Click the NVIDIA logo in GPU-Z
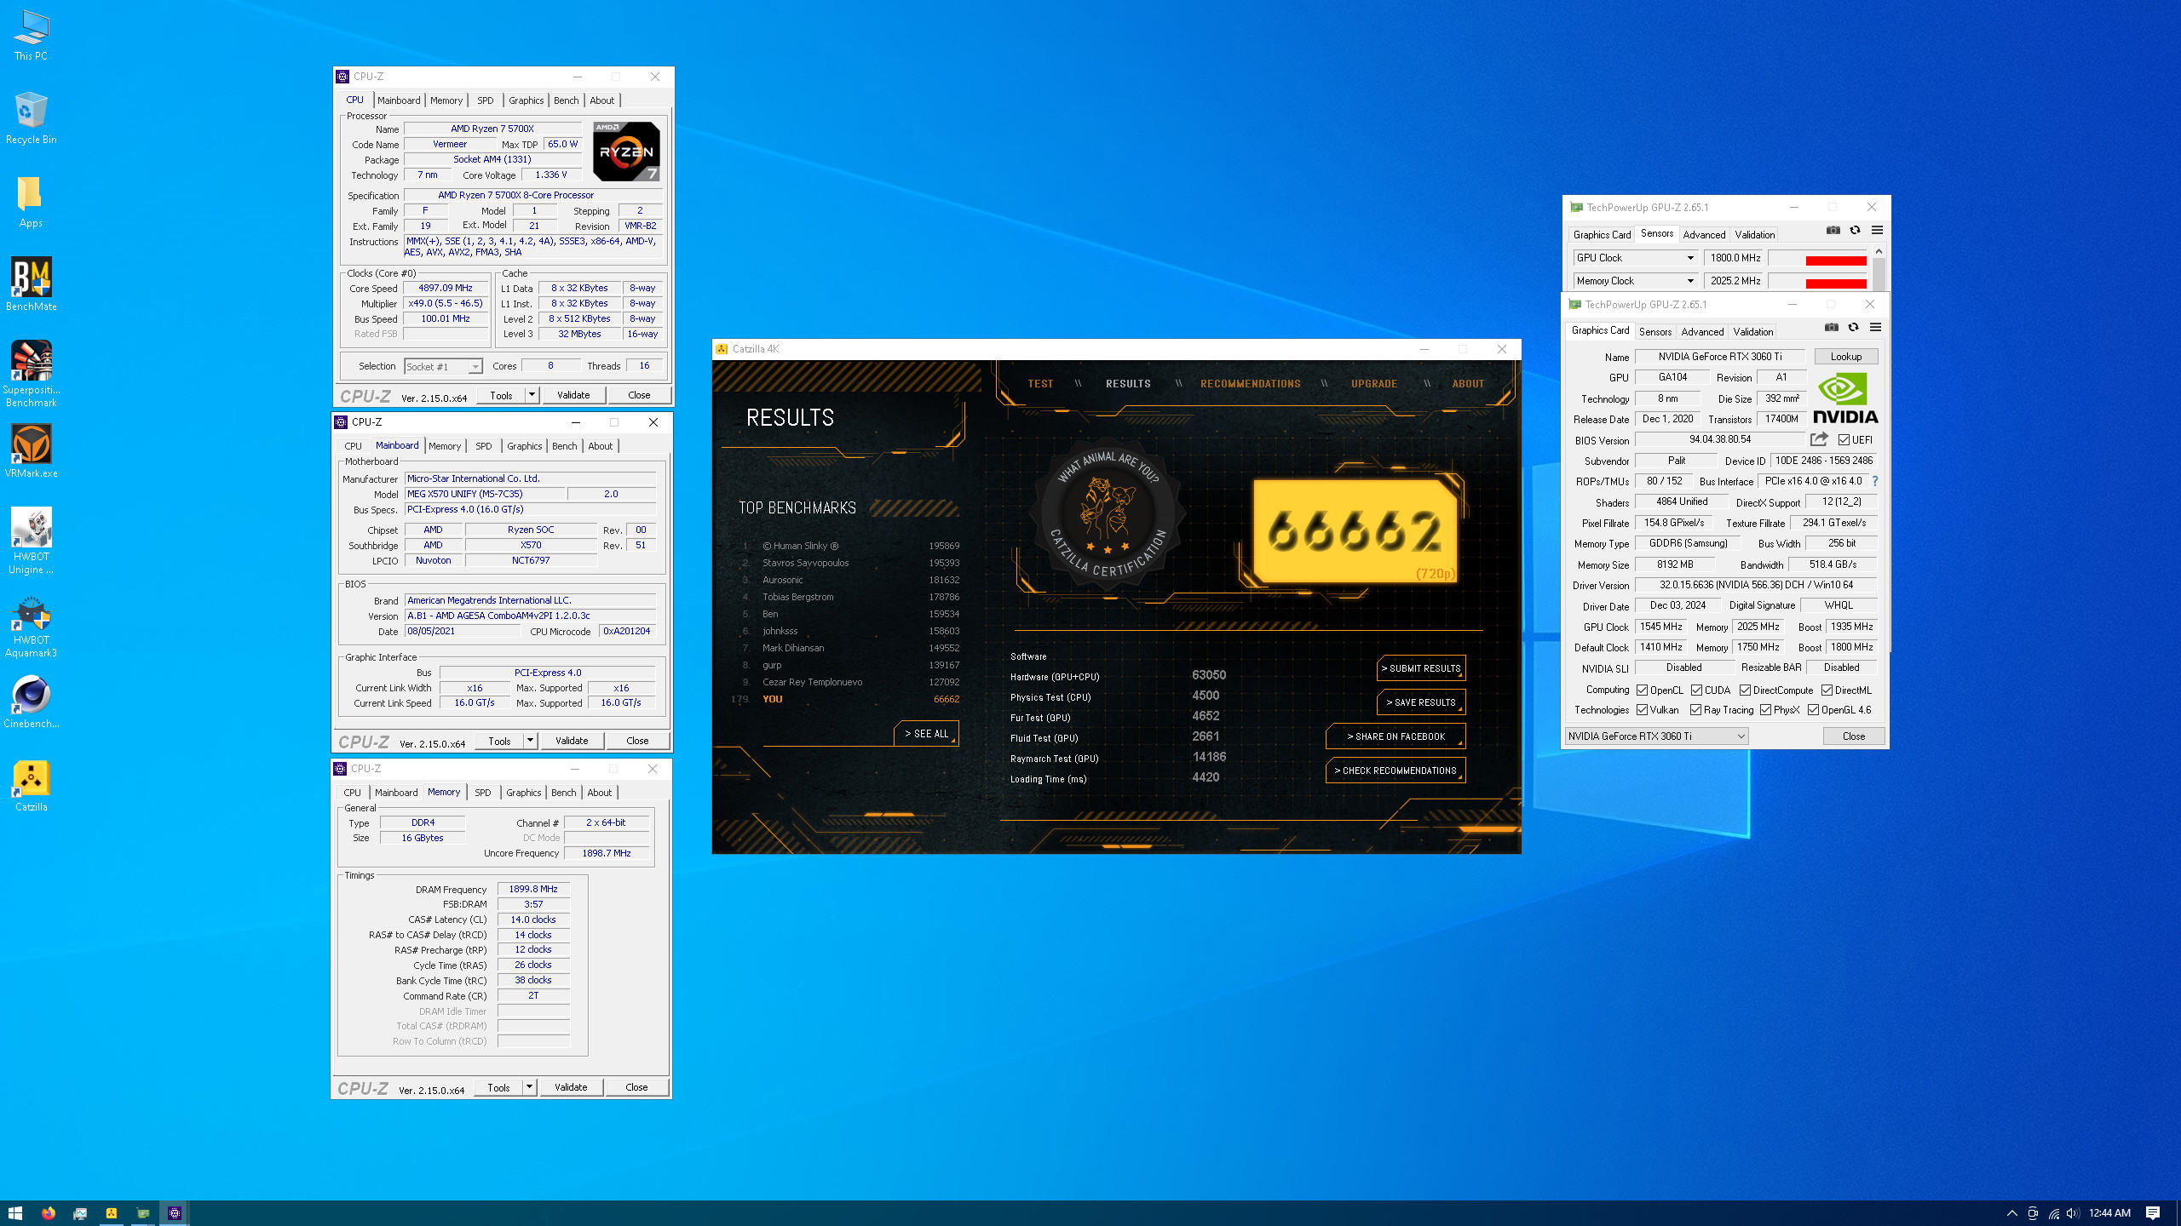This screenshot has width=2181, height=1226. click(1844, 398)
